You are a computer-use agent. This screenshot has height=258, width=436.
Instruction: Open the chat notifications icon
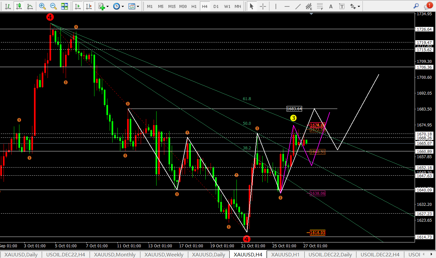(x=428, y=6)
